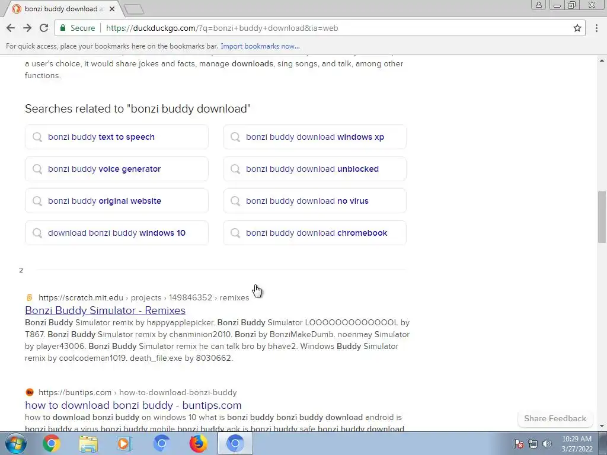Click magnifier icon beside original website
The width and height of the screenshot is (607, 455).
[x=37, y=201]
